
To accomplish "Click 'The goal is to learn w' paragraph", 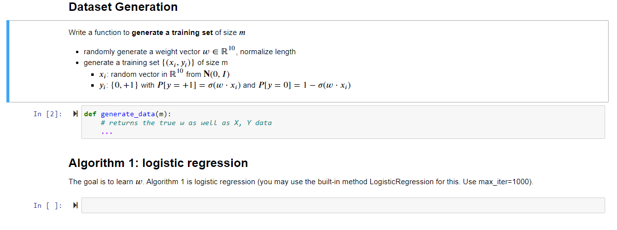I will coord(301,182).
